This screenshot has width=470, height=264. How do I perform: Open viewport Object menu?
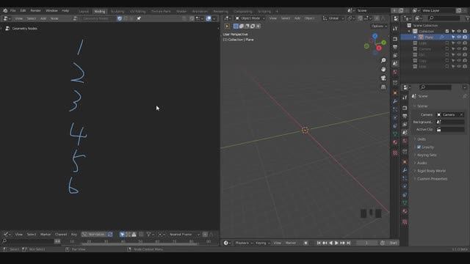[309, 18]
